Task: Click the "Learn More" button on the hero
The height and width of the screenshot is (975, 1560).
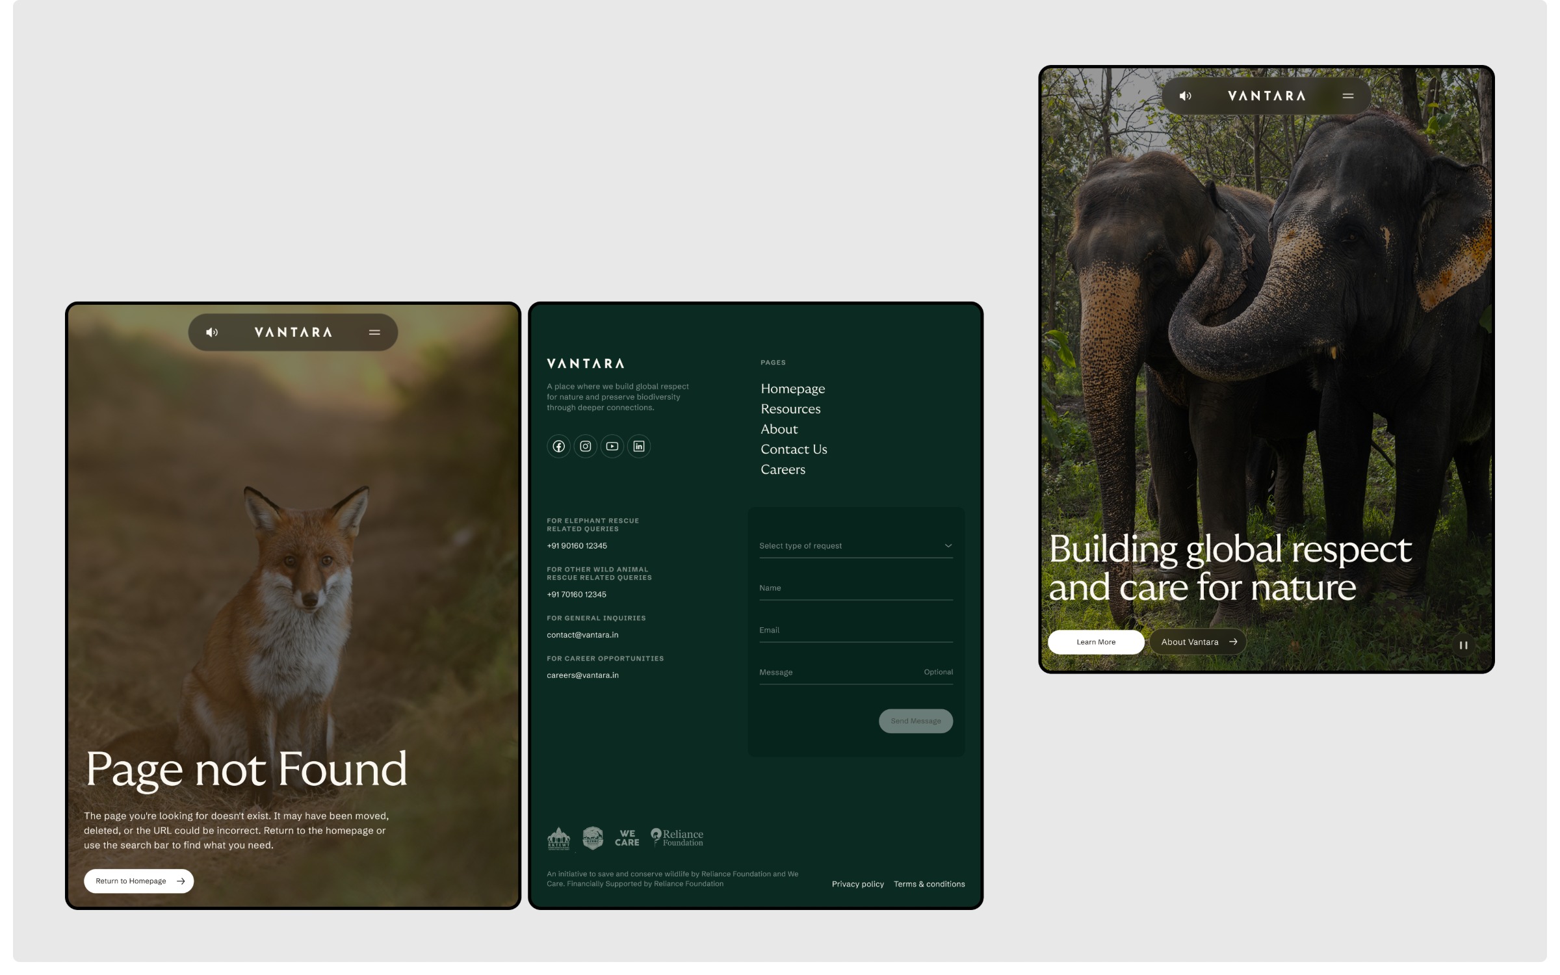Action: pyautogui.click(x=1096, y=642)
